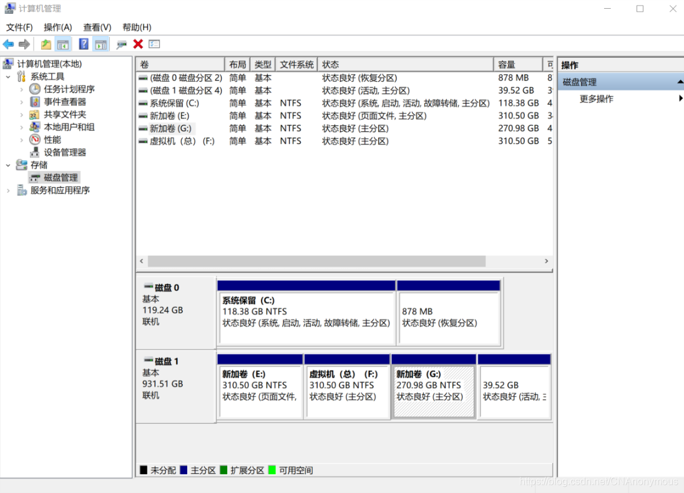Select the 共享文件夹 tree item

pyautogui.click(x=64, y=114)
